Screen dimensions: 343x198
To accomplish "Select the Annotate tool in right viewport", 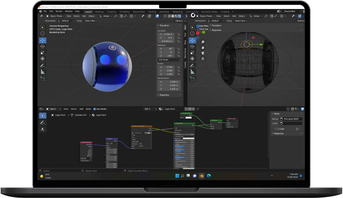I will (193, 66).
